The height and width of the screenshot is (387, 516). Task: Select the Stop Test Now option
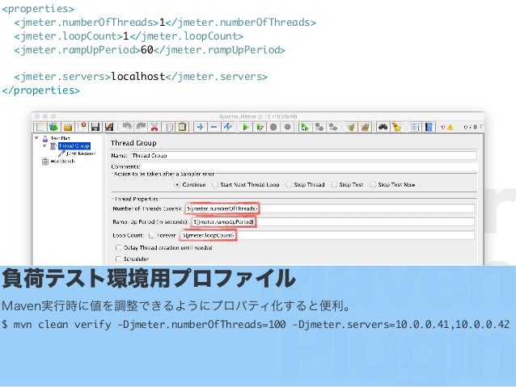pyautogui.click(x=373, y=185)
